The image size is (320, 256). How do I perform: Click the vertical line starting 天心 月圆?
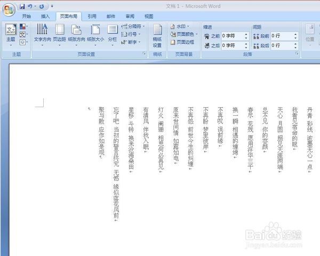click(x=280, y=140)
